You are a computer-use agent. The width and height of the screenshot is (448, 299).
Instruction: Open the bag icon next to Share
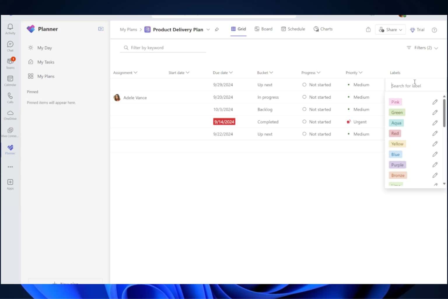tap(368, 29)
